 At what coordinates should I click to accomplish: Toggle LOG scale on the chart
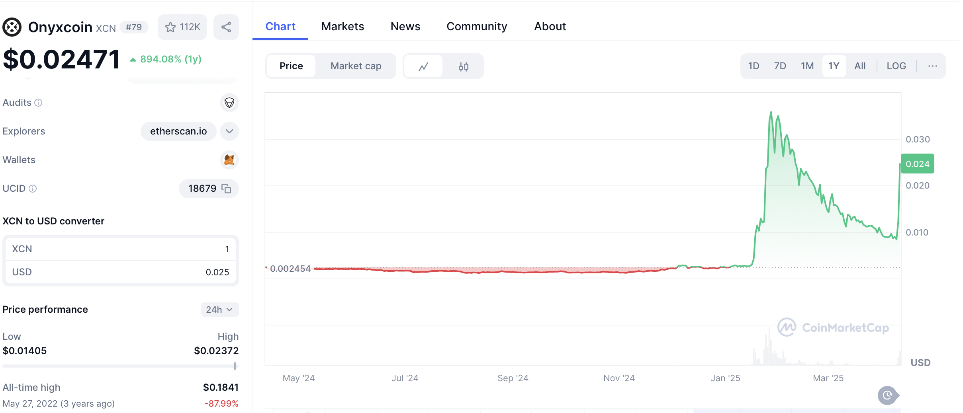point(896,66)
